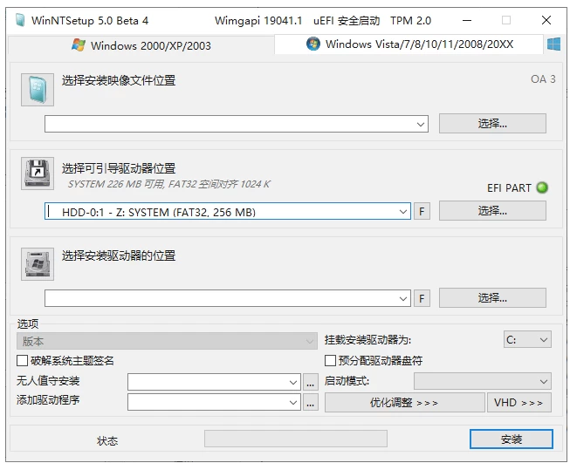Open VHD >>> options
Image resolution: width=570 pixels, height=463 pixels.
pyautogui.click(x=518, y=402)
